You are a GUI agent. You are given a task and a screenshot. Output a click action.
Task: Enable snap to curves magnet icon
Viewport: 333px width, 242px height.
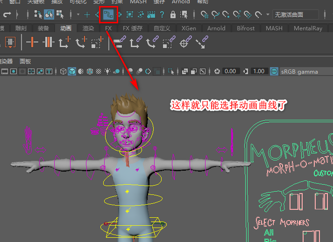[215, 14]
